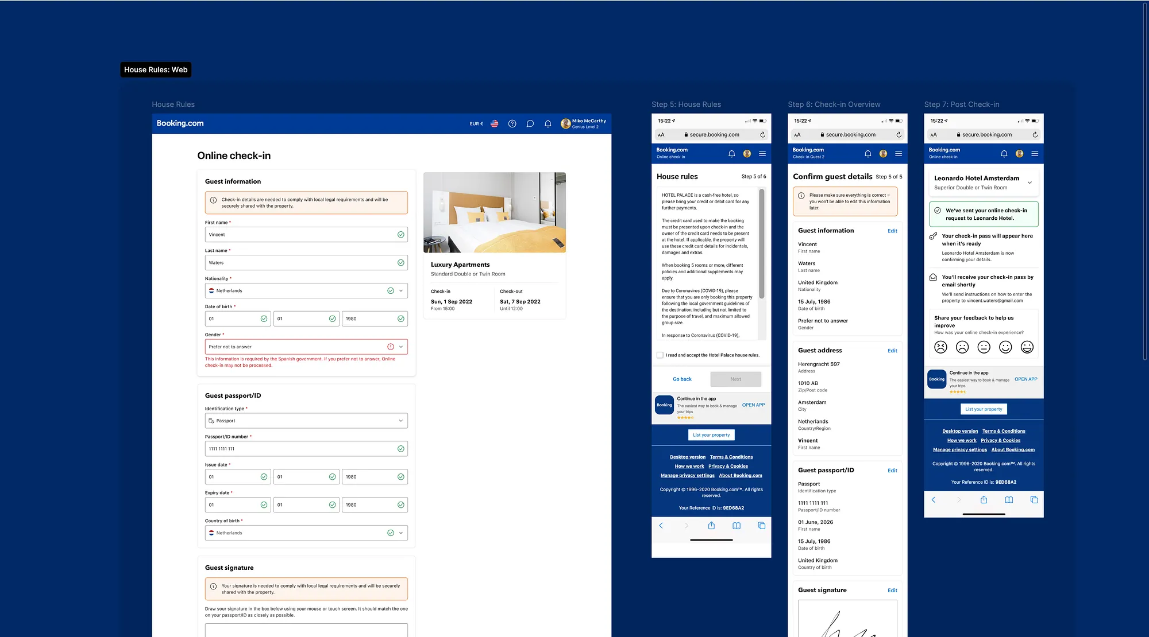Reload page icon in Step 6 phone

point(899,135)
